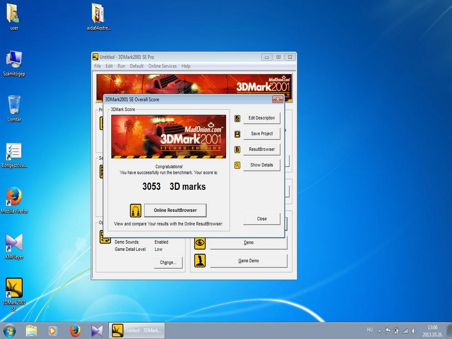Click the Save Project floppy disk icon

(237, 134)
